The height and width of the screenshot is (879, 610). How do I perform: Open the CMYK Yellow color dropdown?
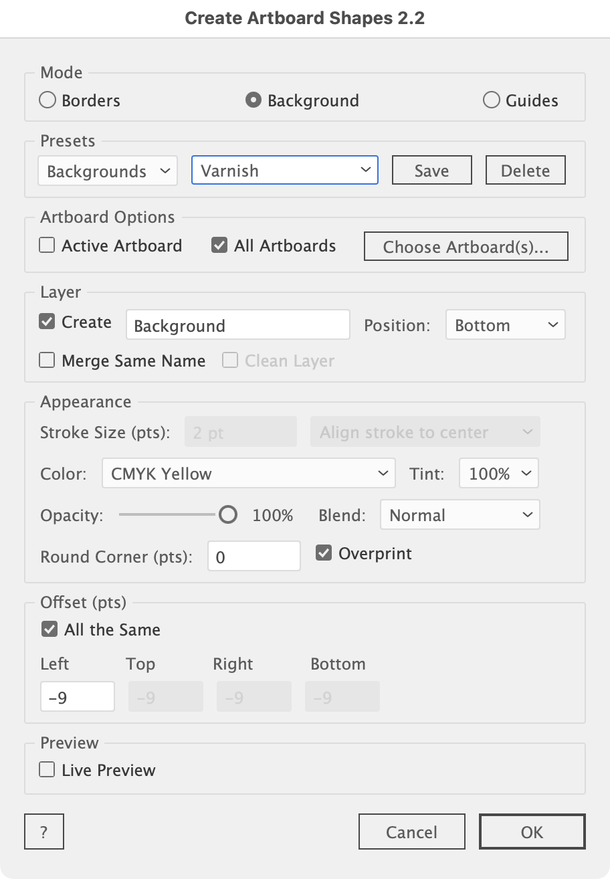(248, 474)
